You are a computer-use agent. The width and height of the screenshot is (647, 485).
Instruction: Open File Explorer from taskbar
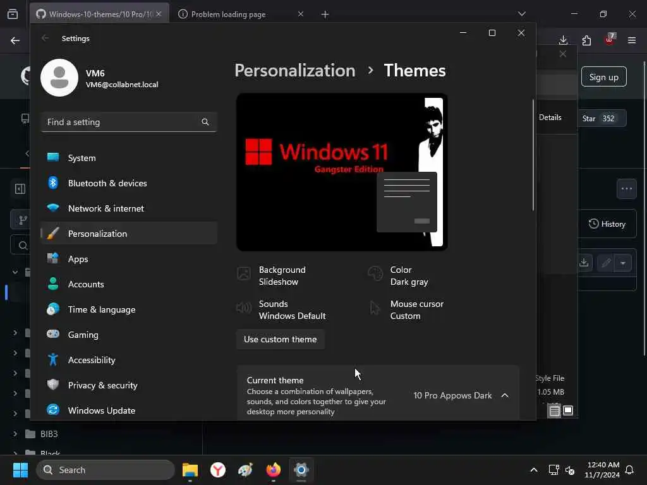(190, 470)
